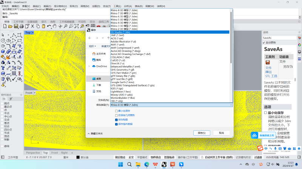This screenshot has height=169, width=302.
Task: Click the Cut scissors icon
Action: click(x=32, y=26)
